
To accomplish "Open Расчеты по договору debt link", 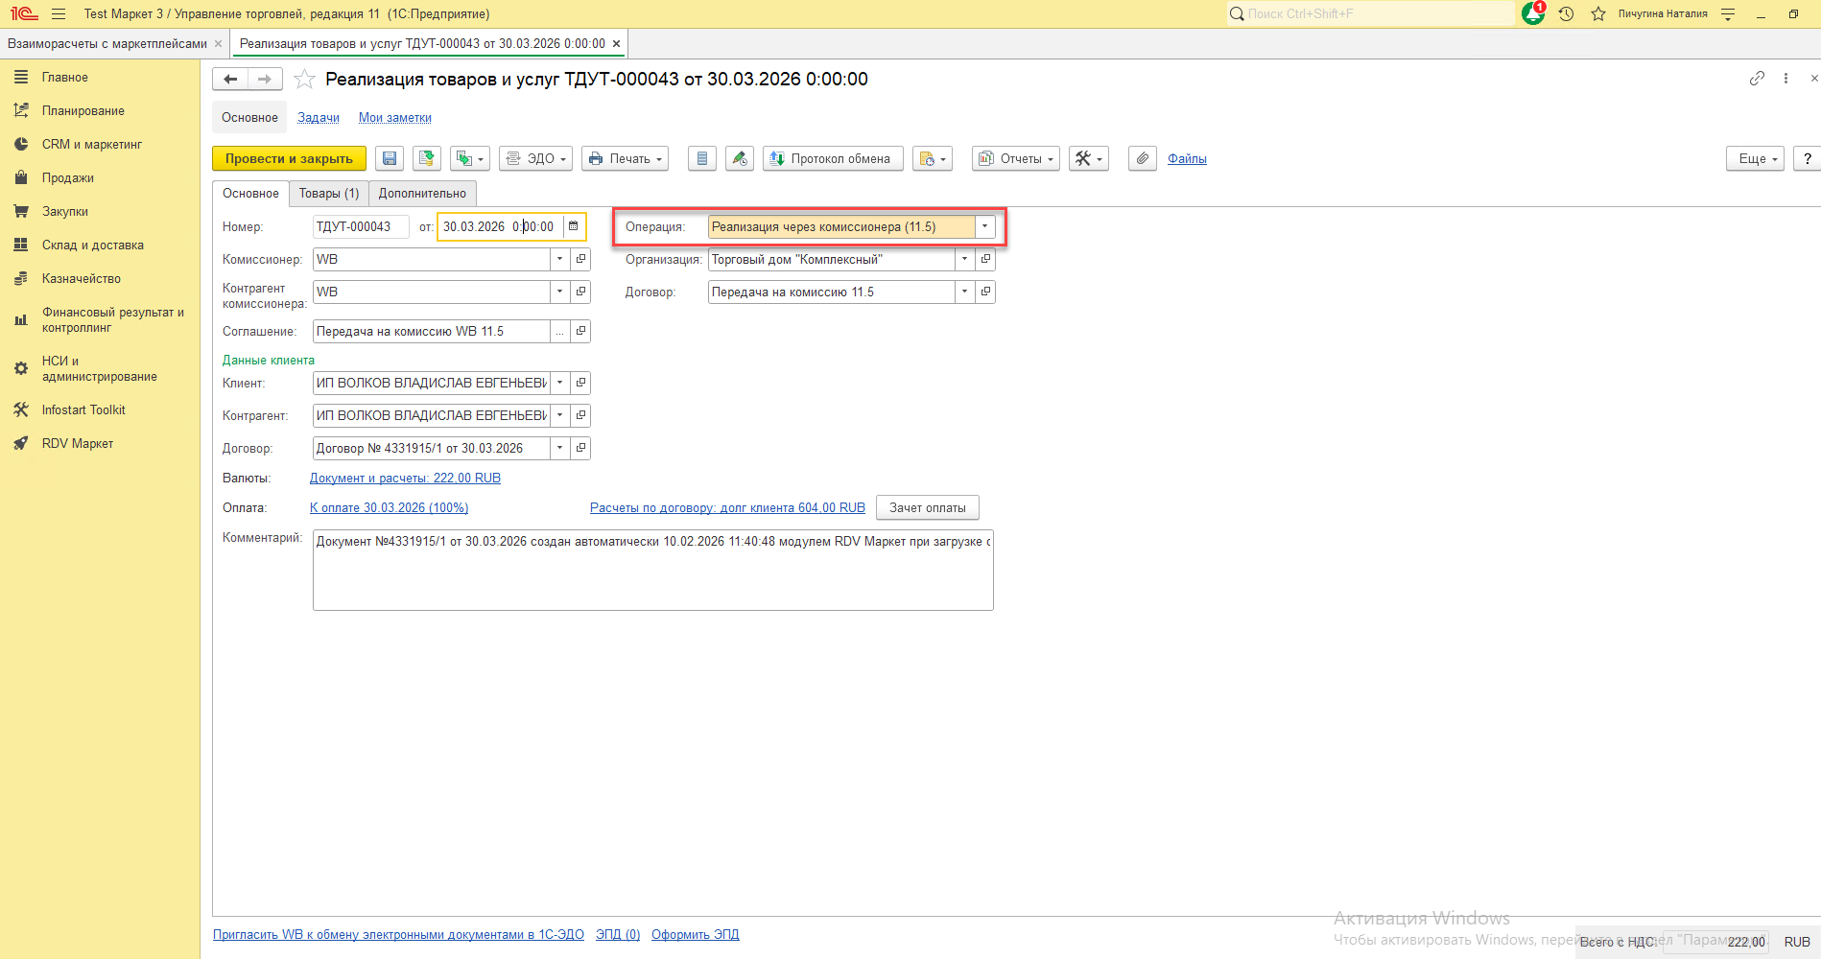I will coord(727,508).
